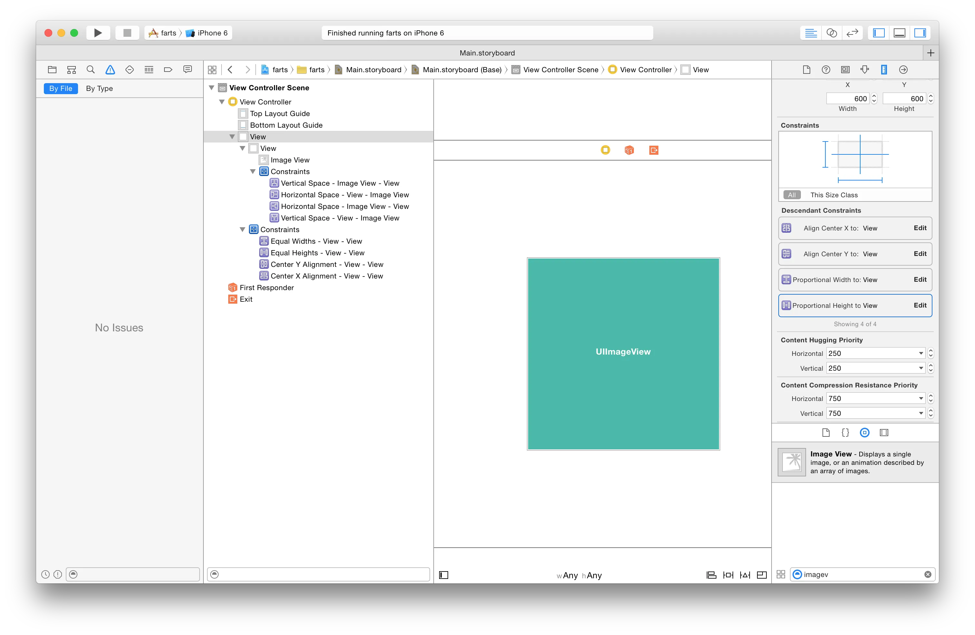
Task: Switch to the standard editor icon
Action: pos(811,33)
